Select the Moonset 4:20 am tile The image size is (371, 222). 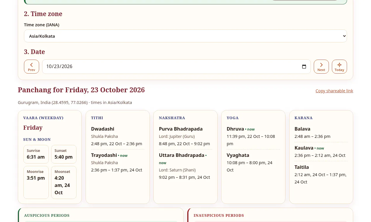coord(64,182)
